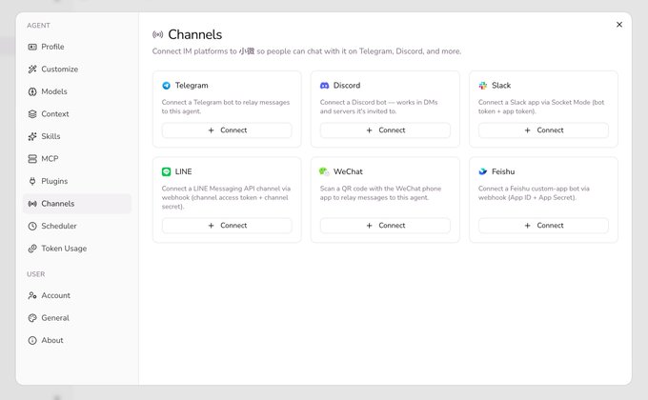Click the USER section label
This screenshot has height=400, width=648.
pos(36,274)
